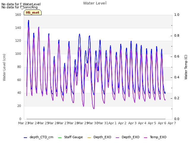Screen dimensions: 190x143
Task: Click the Water Temp (C) axis title
Action: pyautogui.click(x=186, y=67)
